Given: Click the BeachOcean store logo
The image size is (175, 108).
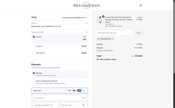Looking at the screenshot, I should click(86, 5).
